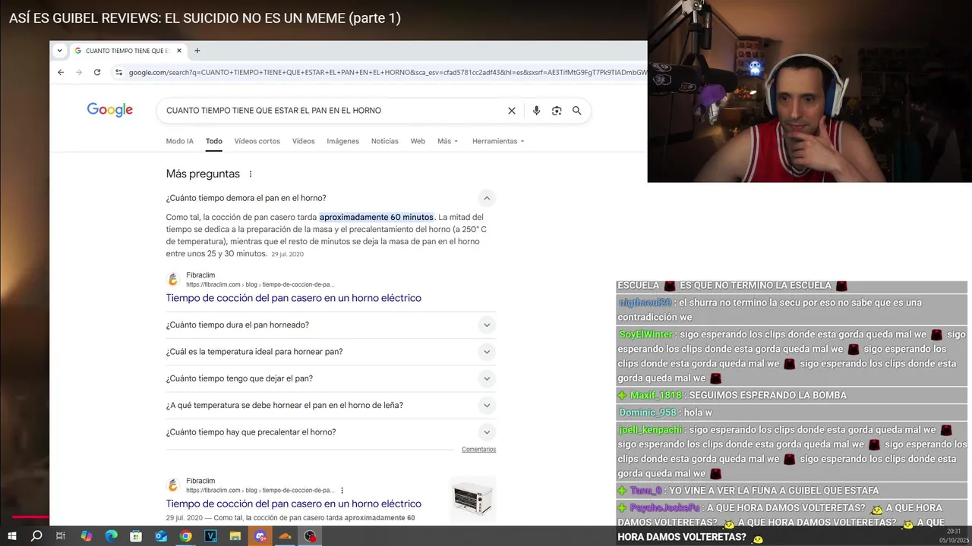
Task: Open the upper Fibraclim result under the 60-minute answer
Action: click(294, 298)
